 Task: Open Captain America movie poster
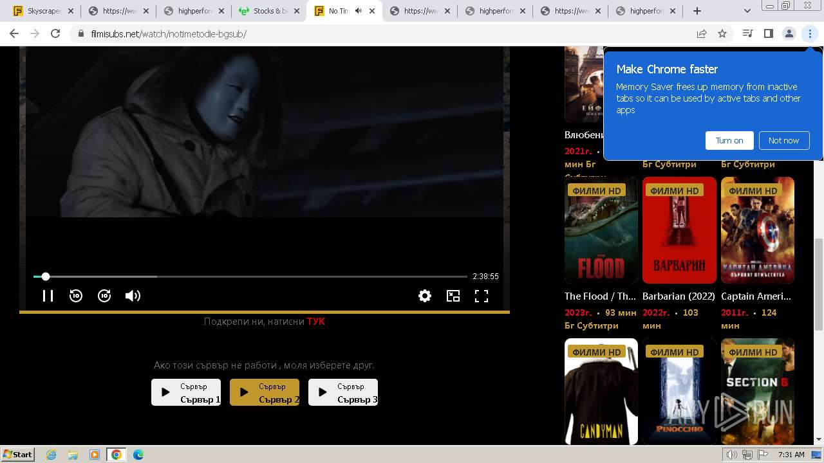click(758, 230)
